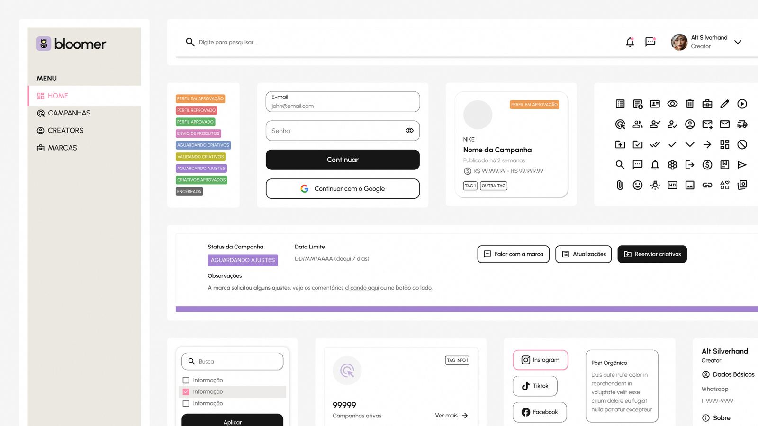
Task: Click the paper plane send icon
Action: [742, 165]
